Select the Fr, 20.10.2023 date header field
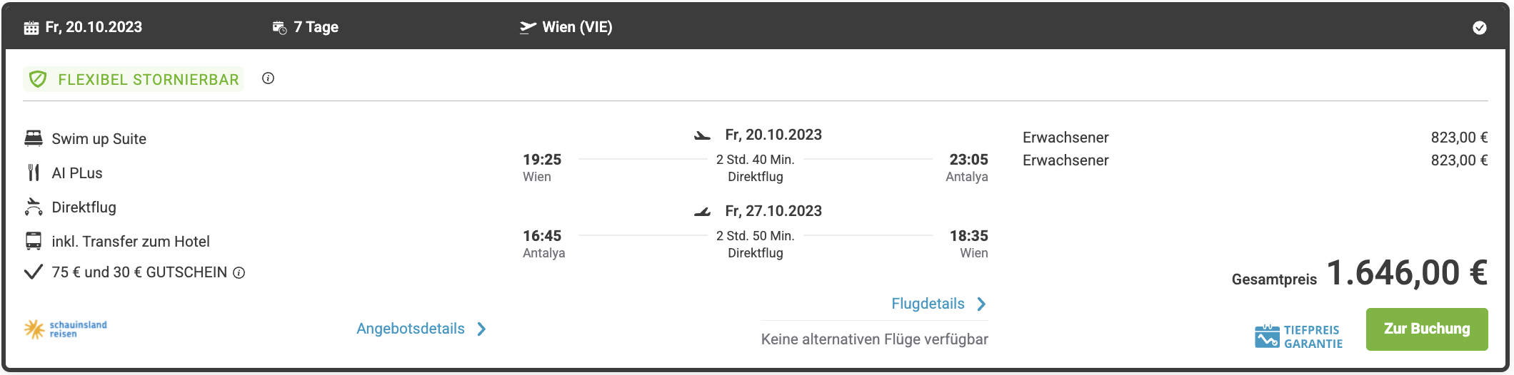 click(x=94, y=27)
